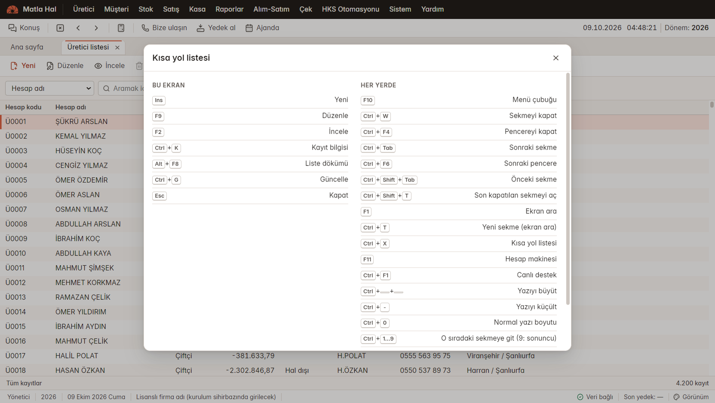The image size is (715, 403).
Task: Click Bize ulaşın phone button
Action: (x=164, y=28)
